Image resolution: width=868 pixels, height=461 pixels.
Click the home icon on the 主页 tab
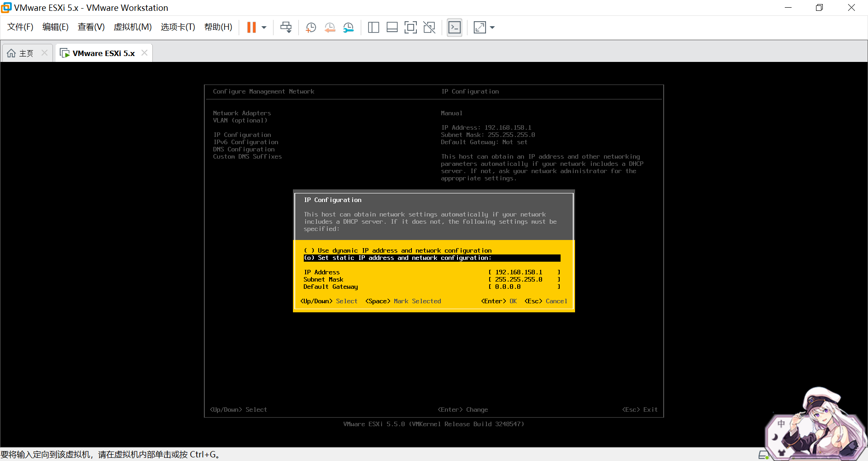pos(11,53)
